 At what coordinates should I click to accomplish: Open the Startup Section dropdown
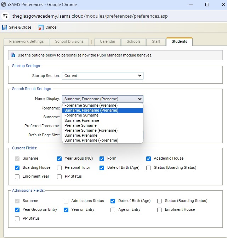click(102, 76)
